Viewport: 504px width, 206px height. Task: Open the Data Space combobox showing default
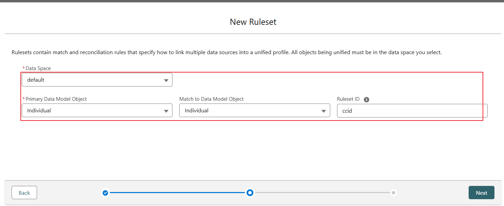pos(92,80)
